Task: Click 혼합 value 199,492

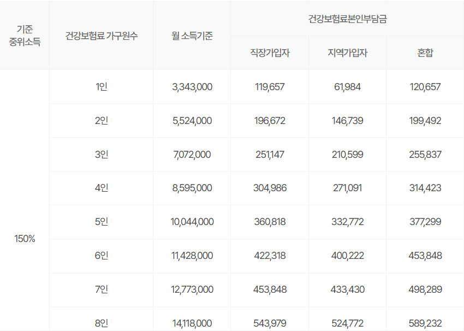Action: [x=425, y=121]
